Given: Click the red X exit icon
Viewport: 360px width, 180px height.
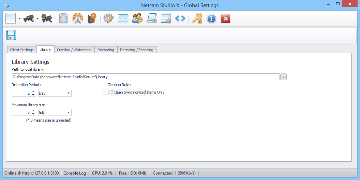Looking at the screenshot, I should pos(226,18).
